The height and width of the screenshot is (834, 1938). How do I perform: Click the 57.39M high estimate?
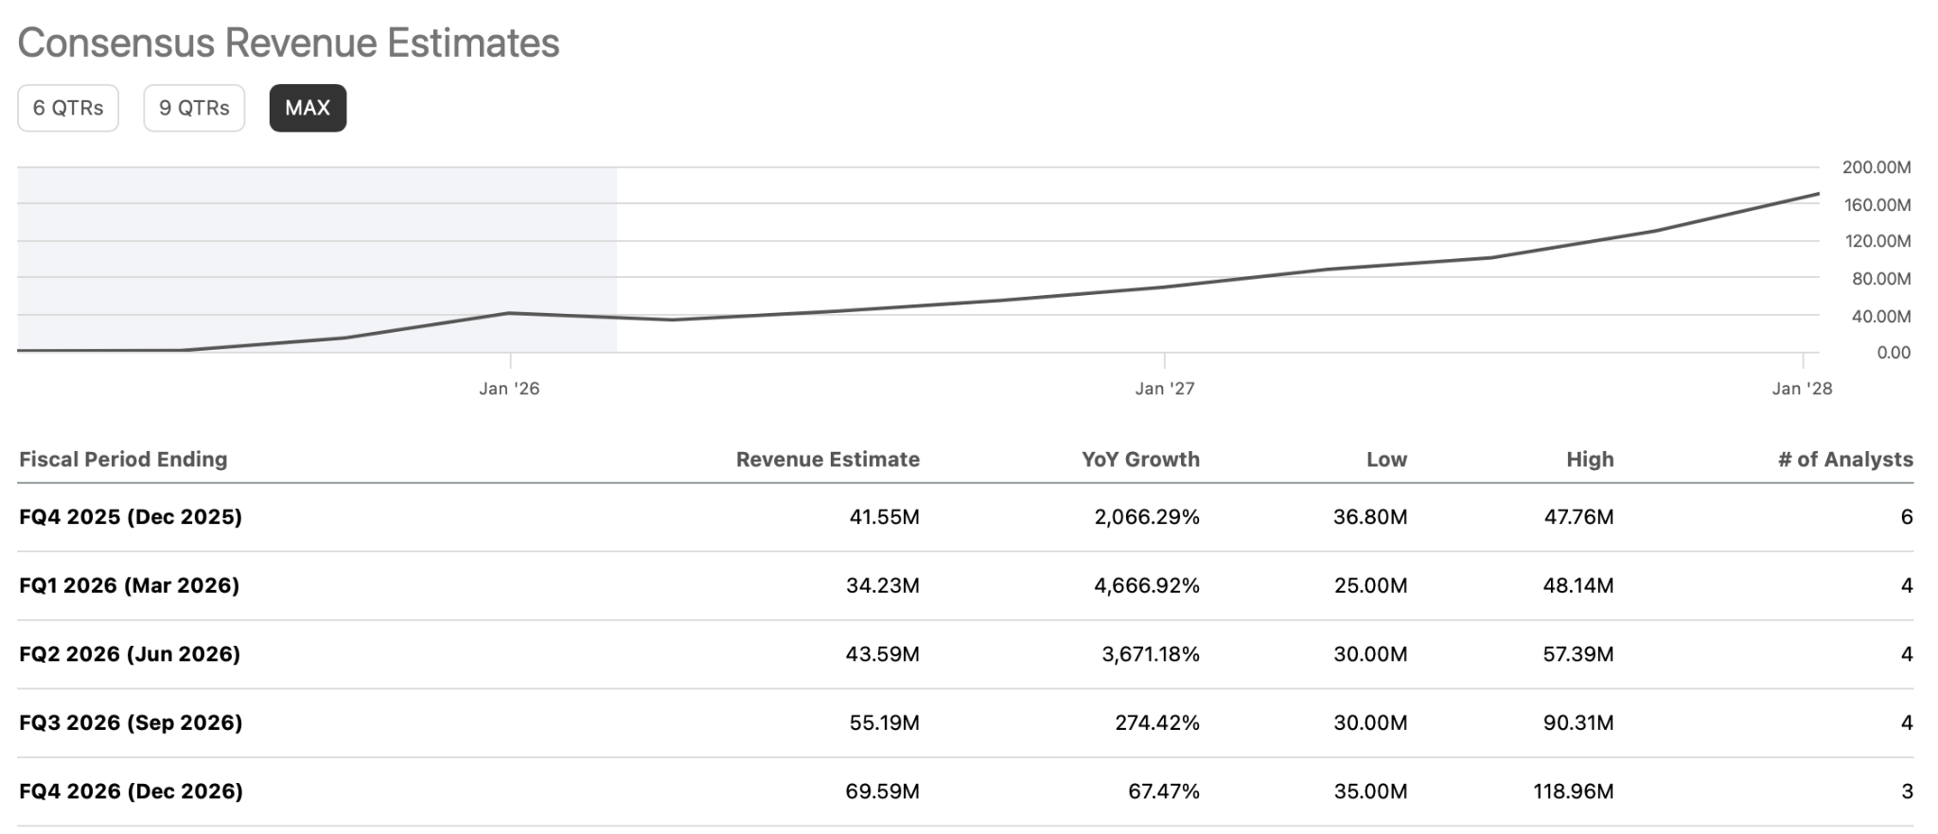[x=1578, y=654]
